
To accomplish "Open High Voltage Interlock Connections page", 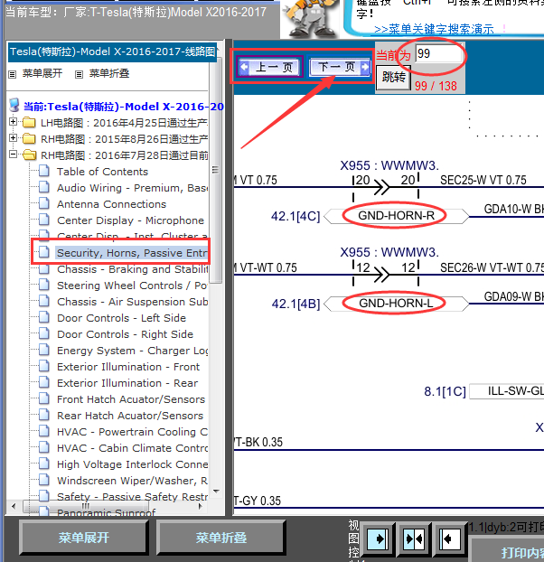I will coord(132,464).
